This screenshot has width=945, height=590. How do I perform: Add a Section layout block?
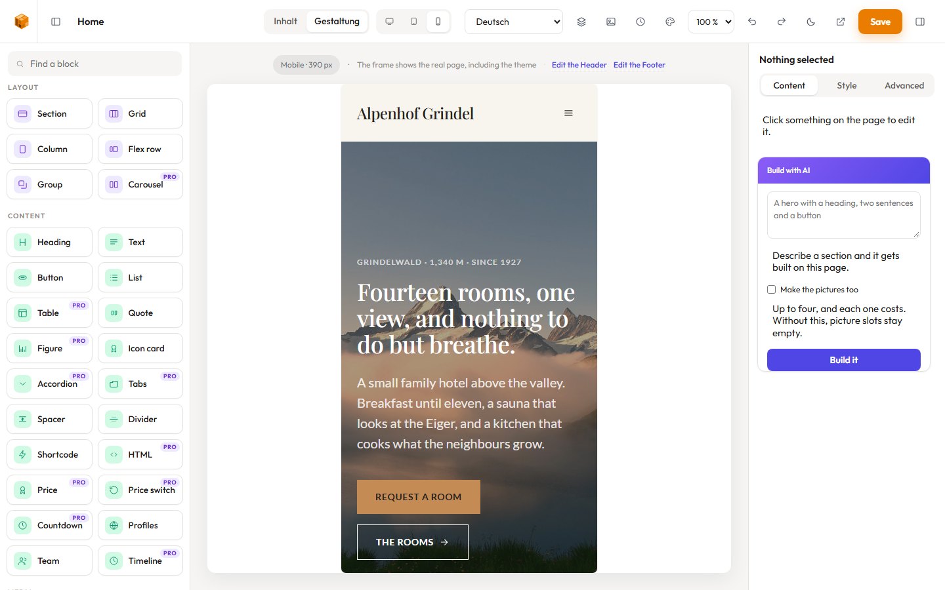(49, 113)
